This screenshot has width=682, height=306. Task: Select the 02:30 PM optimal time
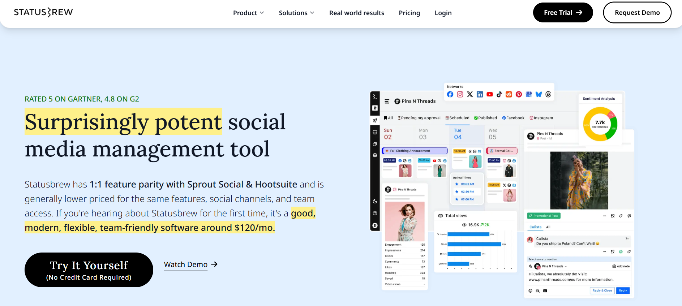coord(467,191)
